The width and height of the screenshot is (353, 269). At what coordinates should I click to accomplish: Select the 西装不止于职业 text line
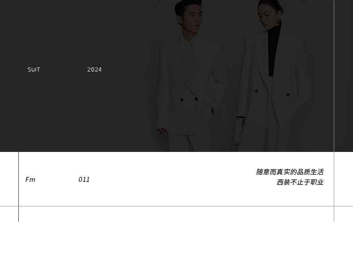coord(300,182)
